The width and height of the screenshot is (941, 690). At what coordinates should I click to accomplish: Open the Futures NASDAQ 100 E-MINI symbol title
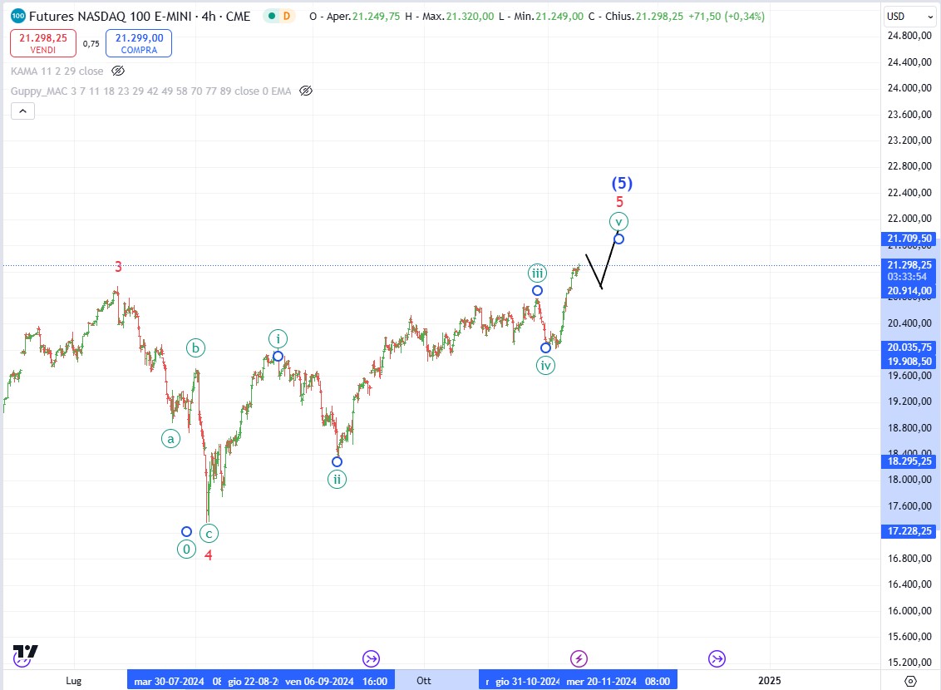[x=140, y=16]
